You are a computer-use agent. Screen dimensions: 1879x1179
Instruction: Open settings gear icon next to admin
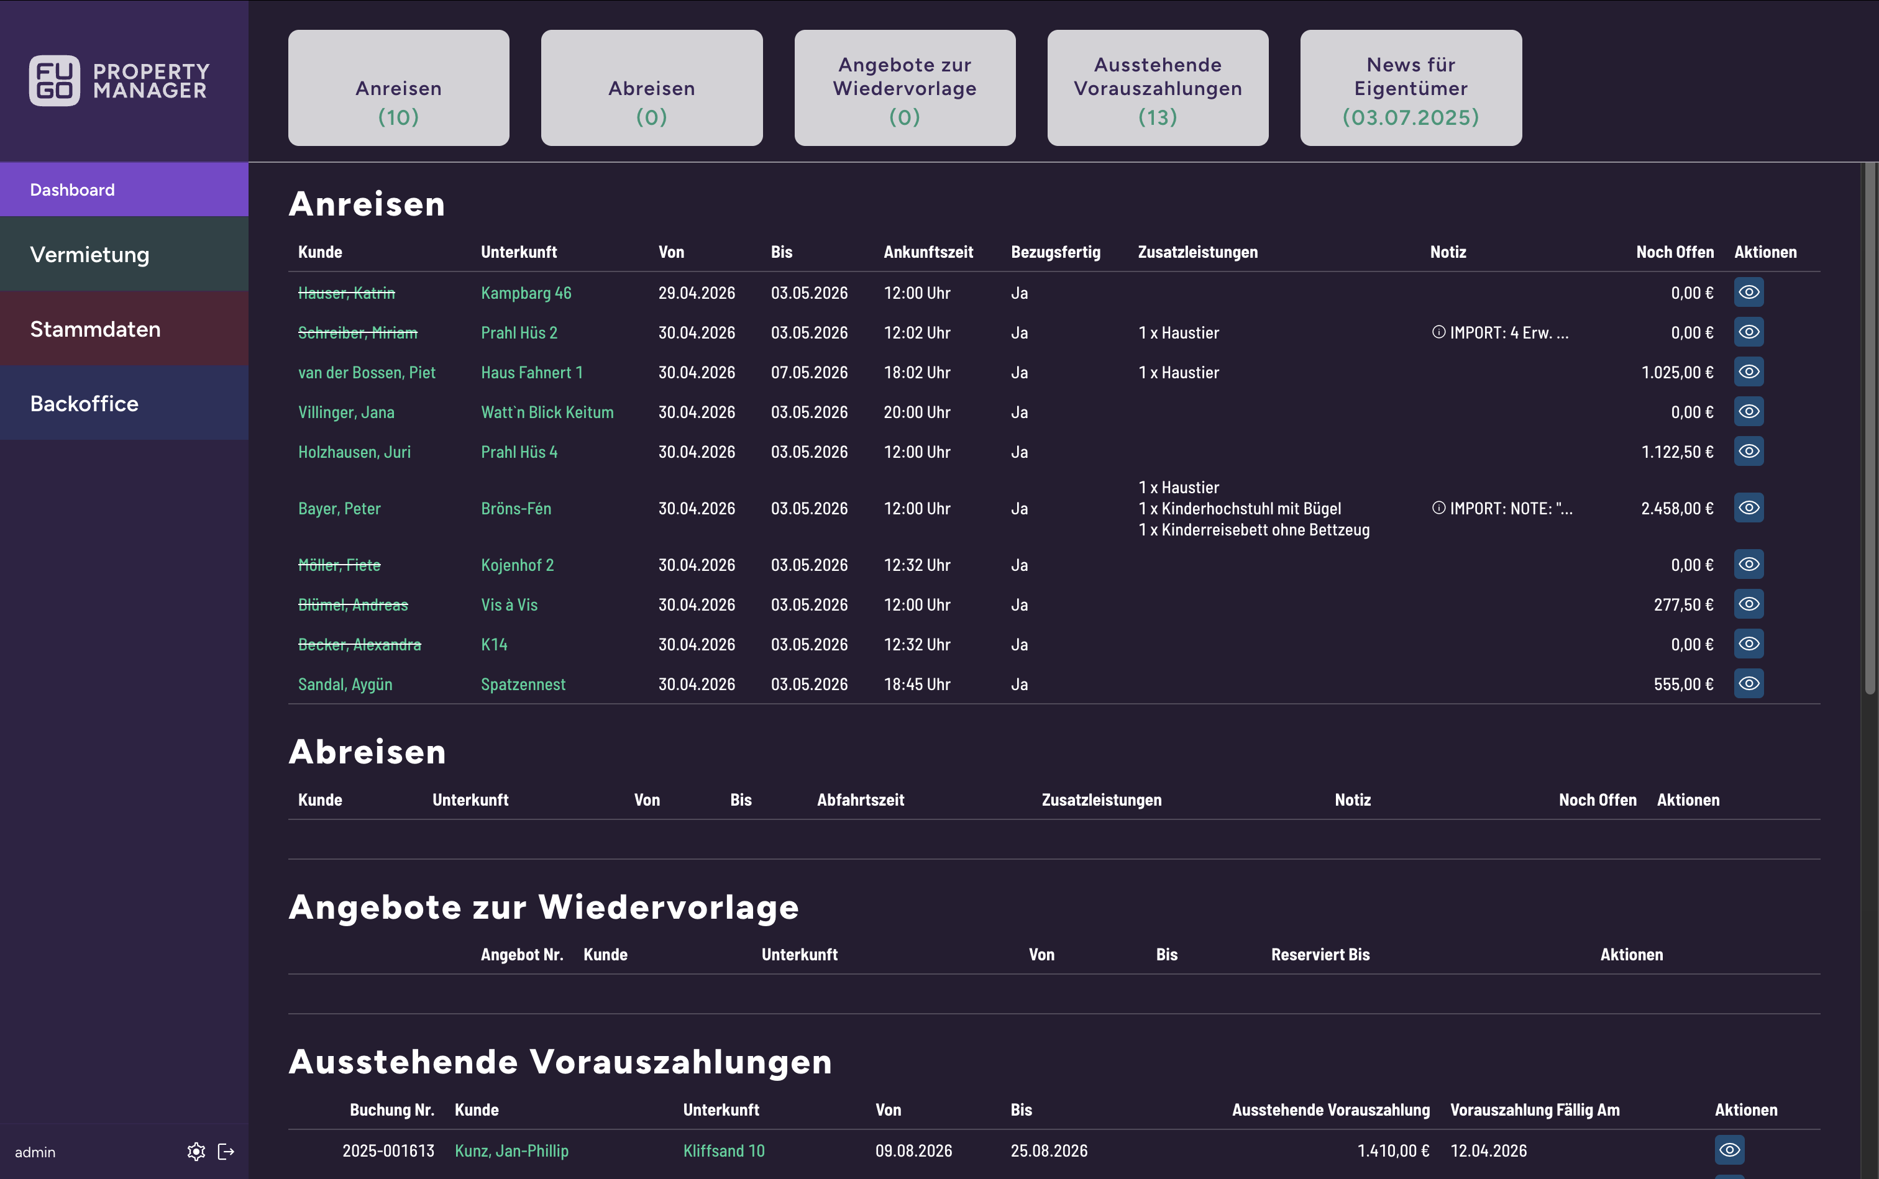click(x=196, y=1152)
